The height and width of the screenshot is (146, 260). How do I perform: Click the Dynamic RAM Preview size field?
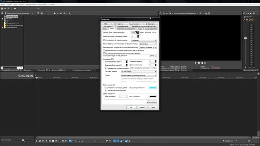point(133,32)
